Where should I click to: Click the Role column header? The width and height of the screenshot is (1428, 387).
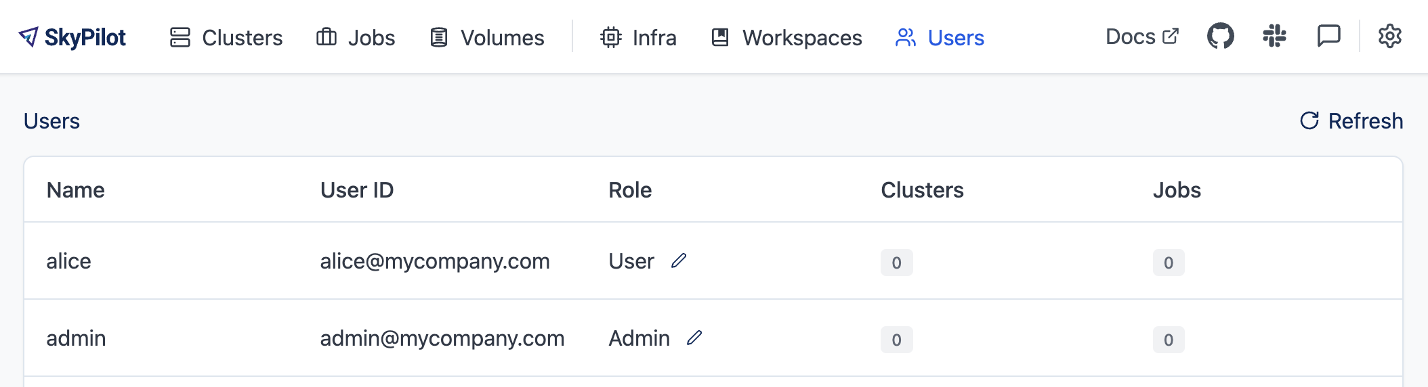tap(630, 190)
